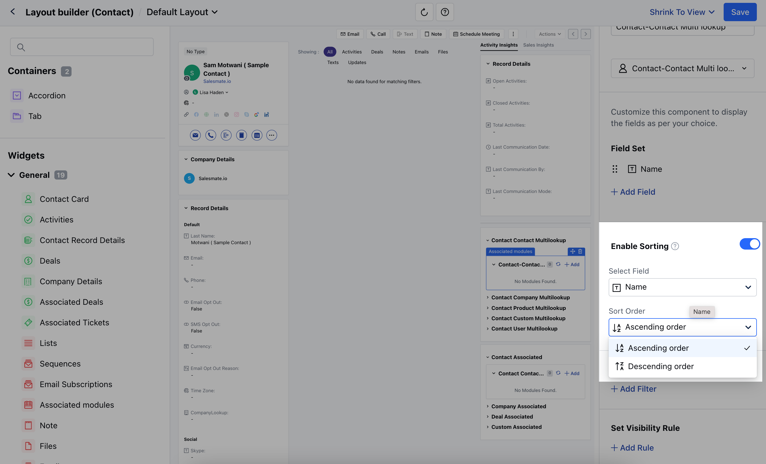Click the Save button
Screen dimensions: 766x464
(x=740, y=12)
